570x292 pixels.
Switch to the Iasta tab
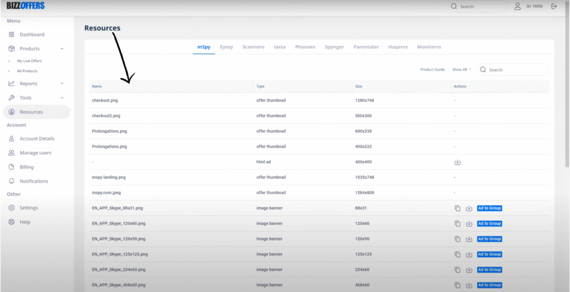(279, 47)
